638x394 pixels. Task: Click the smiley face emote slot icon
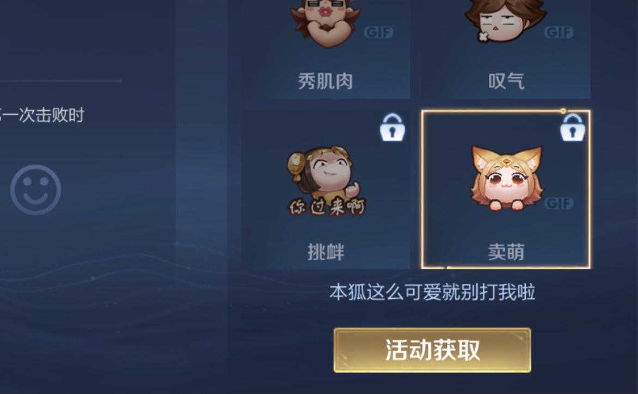coord(36,190)
